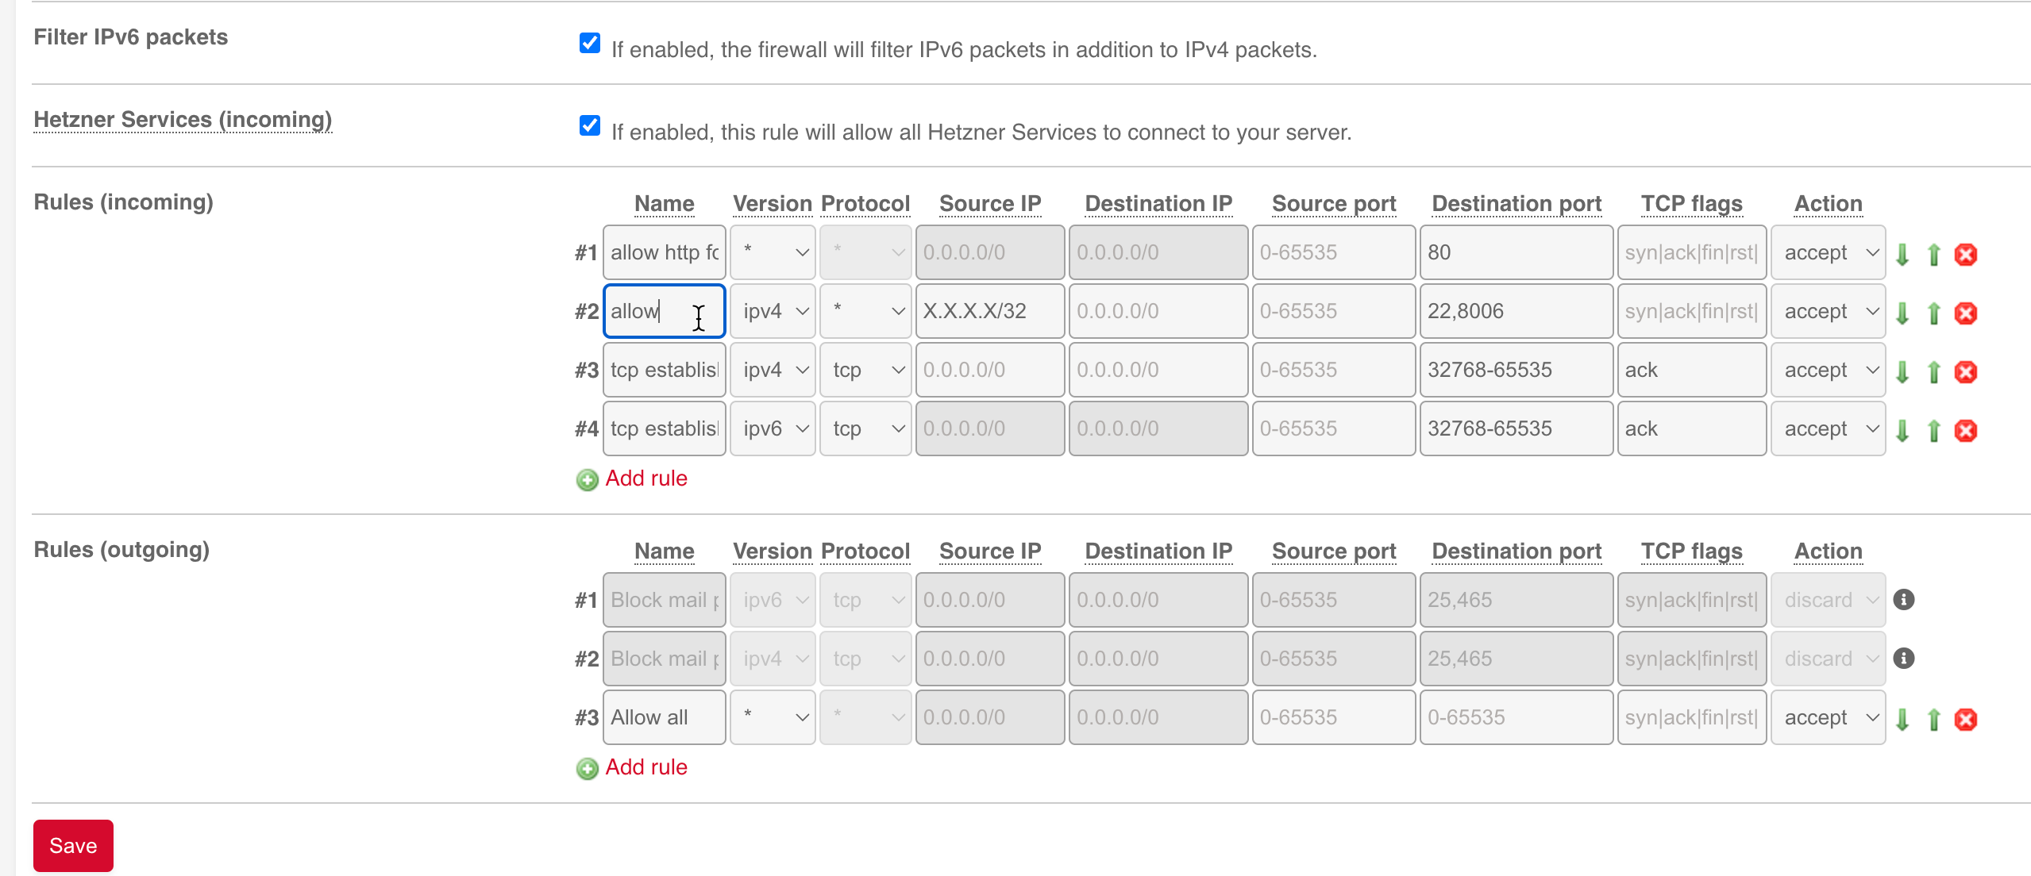Open protocol dropdown for incoming rule #2
Image resolution: width=2031 pixels, height=876 pixels.
[865, 311]
